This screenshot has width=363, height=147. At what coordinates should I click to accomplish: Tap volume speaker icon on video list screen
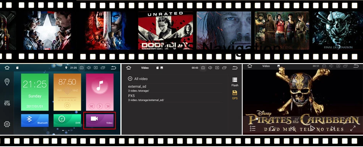[210, 68]
